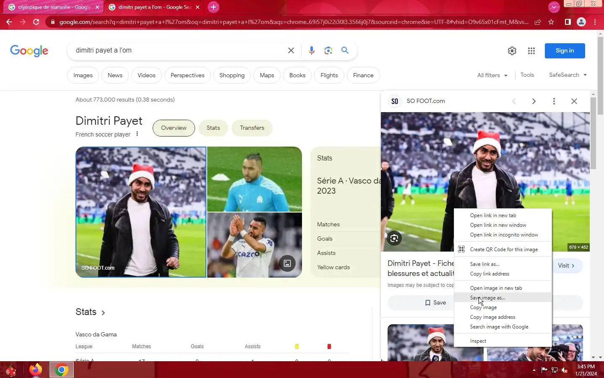Image resolution: width=604 pixels, height=378 pixels.
Task: Search by image with Google Lens icon
Action: click(328, 50)
